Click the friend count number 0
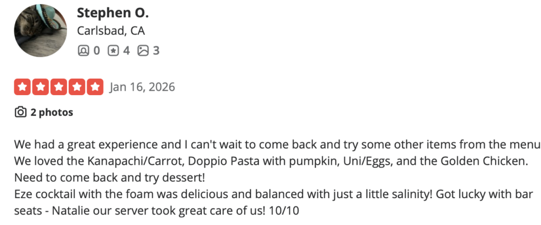541x225 pixels. (x=96, y=51)
